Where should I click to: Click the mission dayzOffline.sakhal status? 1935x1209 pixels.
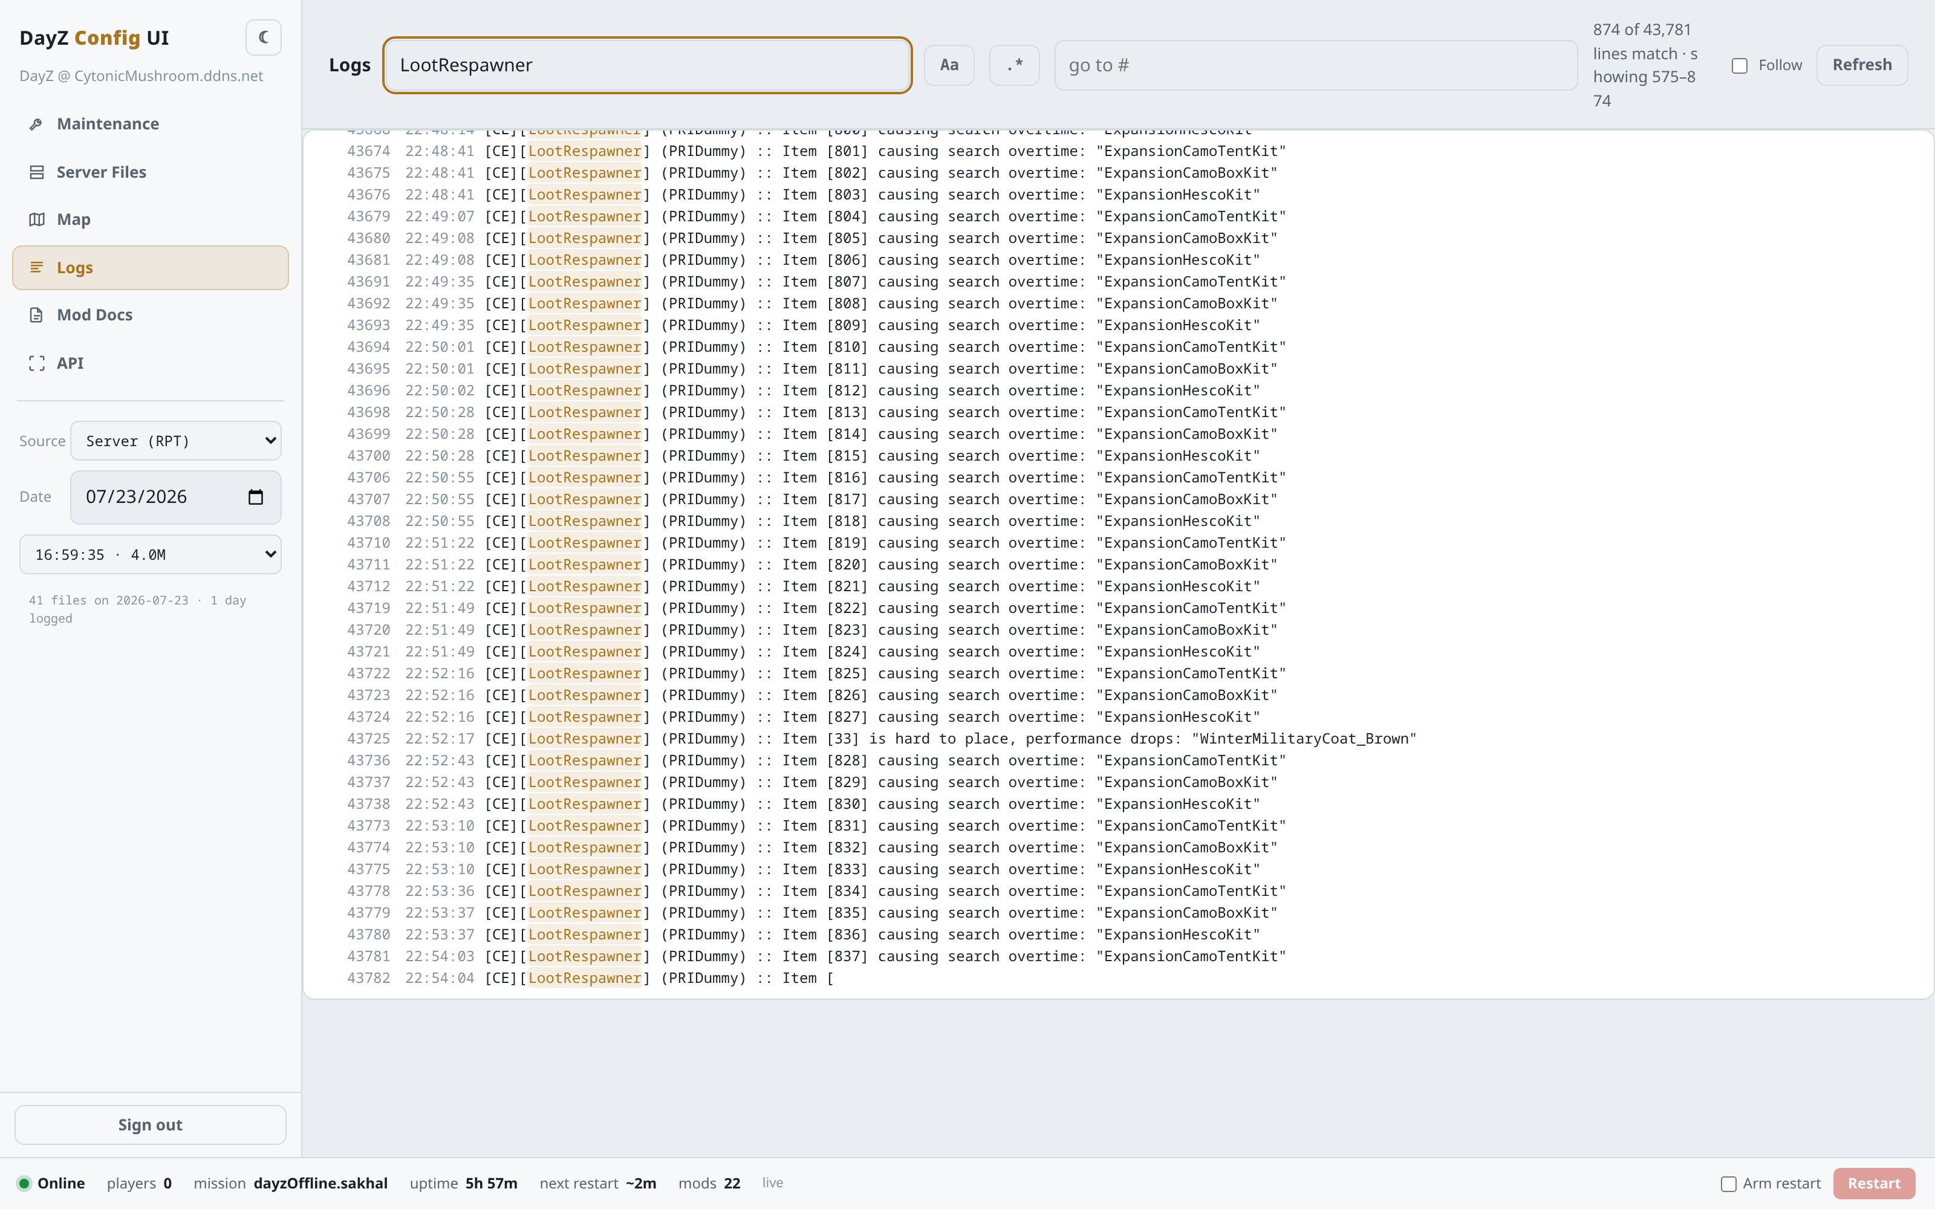pyautogui.click(x=290, y=1184)
